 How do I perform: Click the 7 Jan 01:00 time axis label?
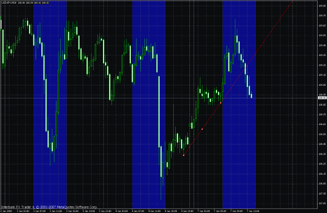click(204, 211)
